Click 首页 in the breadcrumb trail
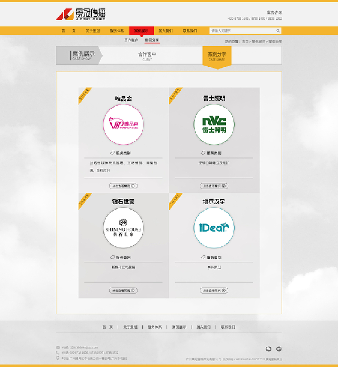 245,42
